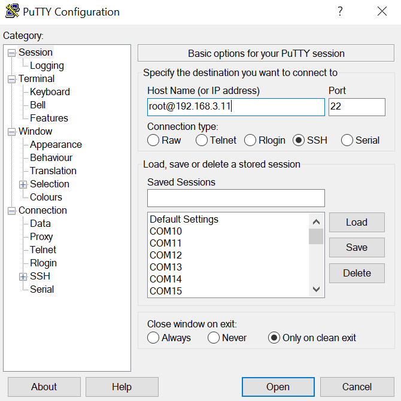Open the Keyboard settings category
Image resolution: width=401 pixels, height=401 pixels.
tap(50, 92)
